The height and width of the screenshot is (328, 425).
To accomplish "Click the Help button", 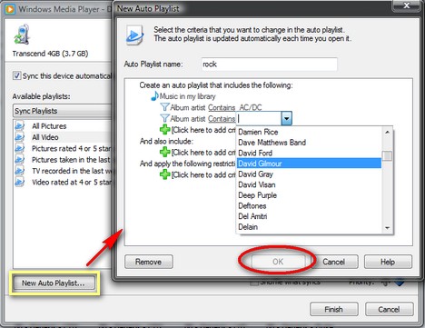I will (388, 262).
